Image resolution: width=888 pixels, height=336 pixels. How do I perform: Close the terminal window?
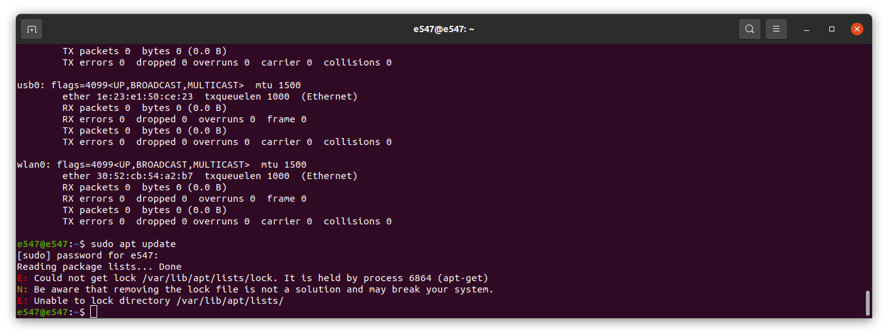(x=856, y=29)
